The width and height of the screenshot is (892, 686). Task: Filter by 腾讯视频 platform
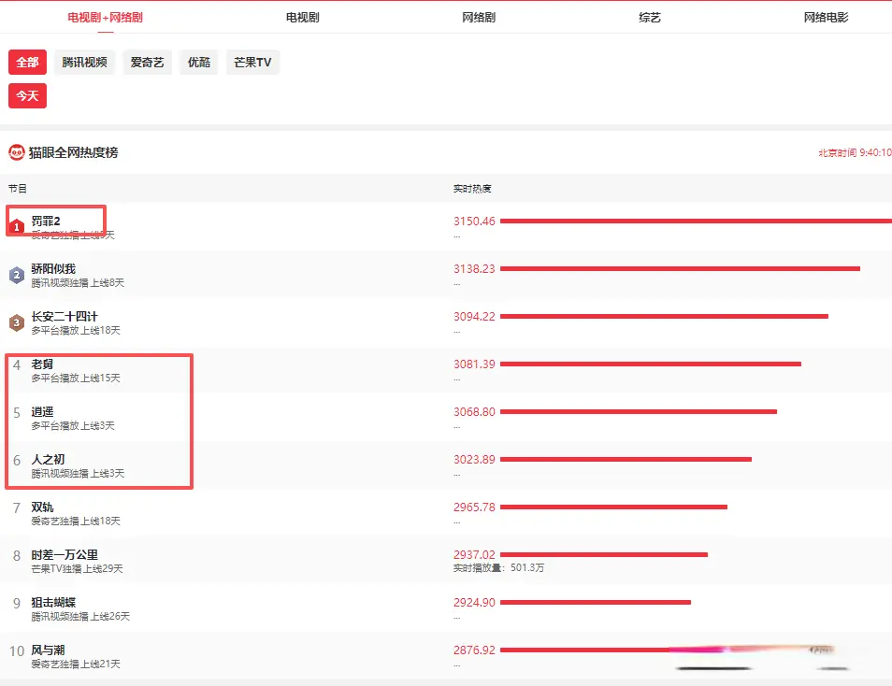[x=84, y=63]
